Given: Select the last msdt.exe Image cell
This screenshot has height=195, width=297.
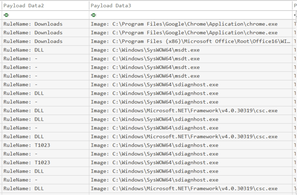Looking at the screenshot, I should tap(145, 76).
